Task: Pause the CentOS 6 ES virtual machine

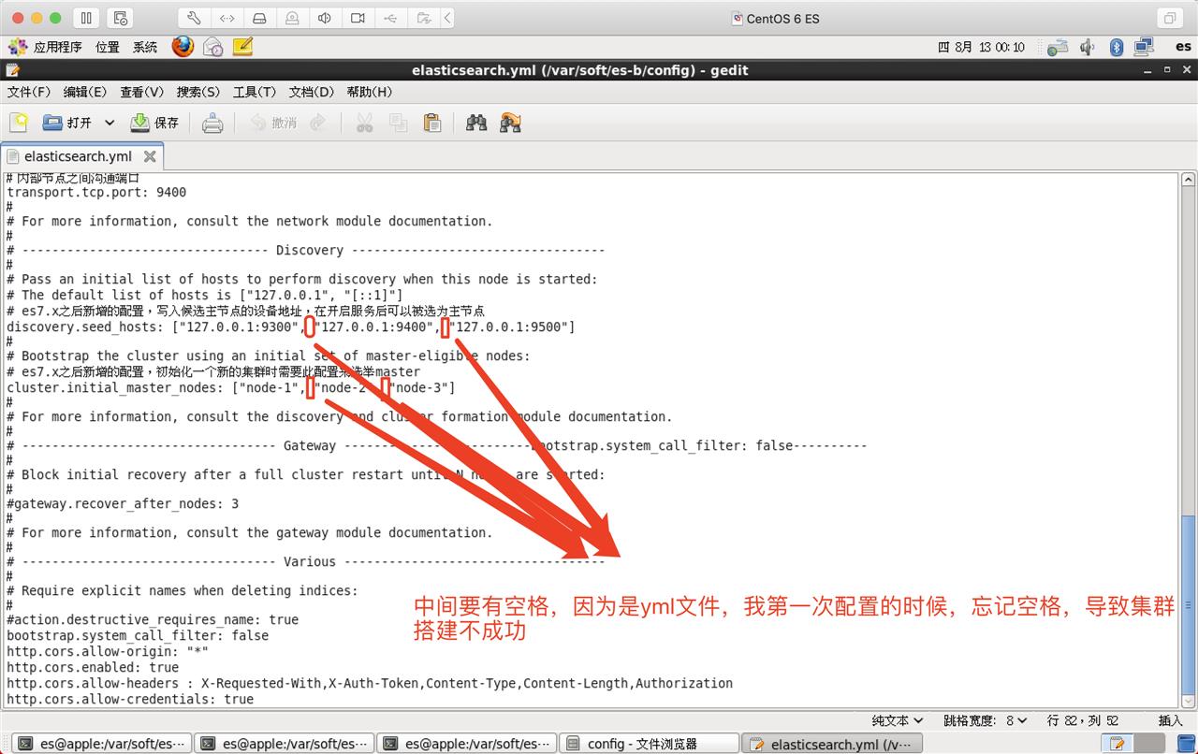Action: [86, 18]
